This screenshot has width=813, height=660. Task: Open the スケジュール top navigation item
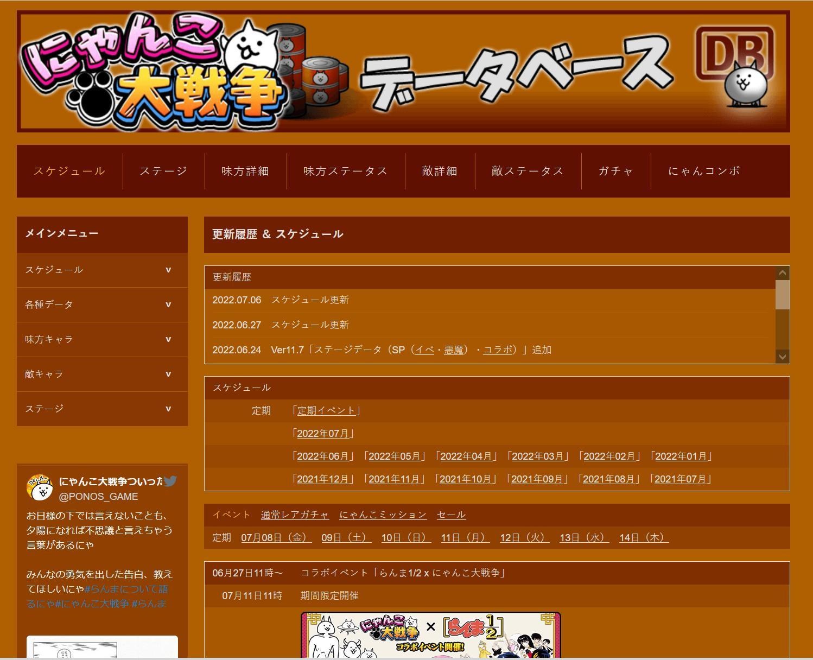coord(69,171)
